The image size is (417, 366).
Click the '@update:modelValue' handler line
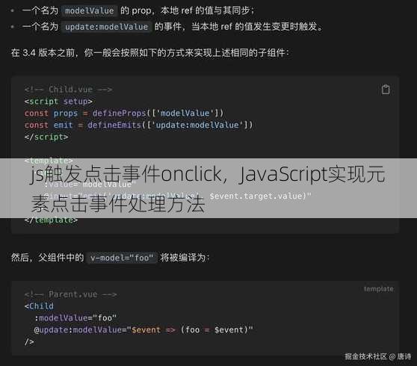[x=143, y=330]
